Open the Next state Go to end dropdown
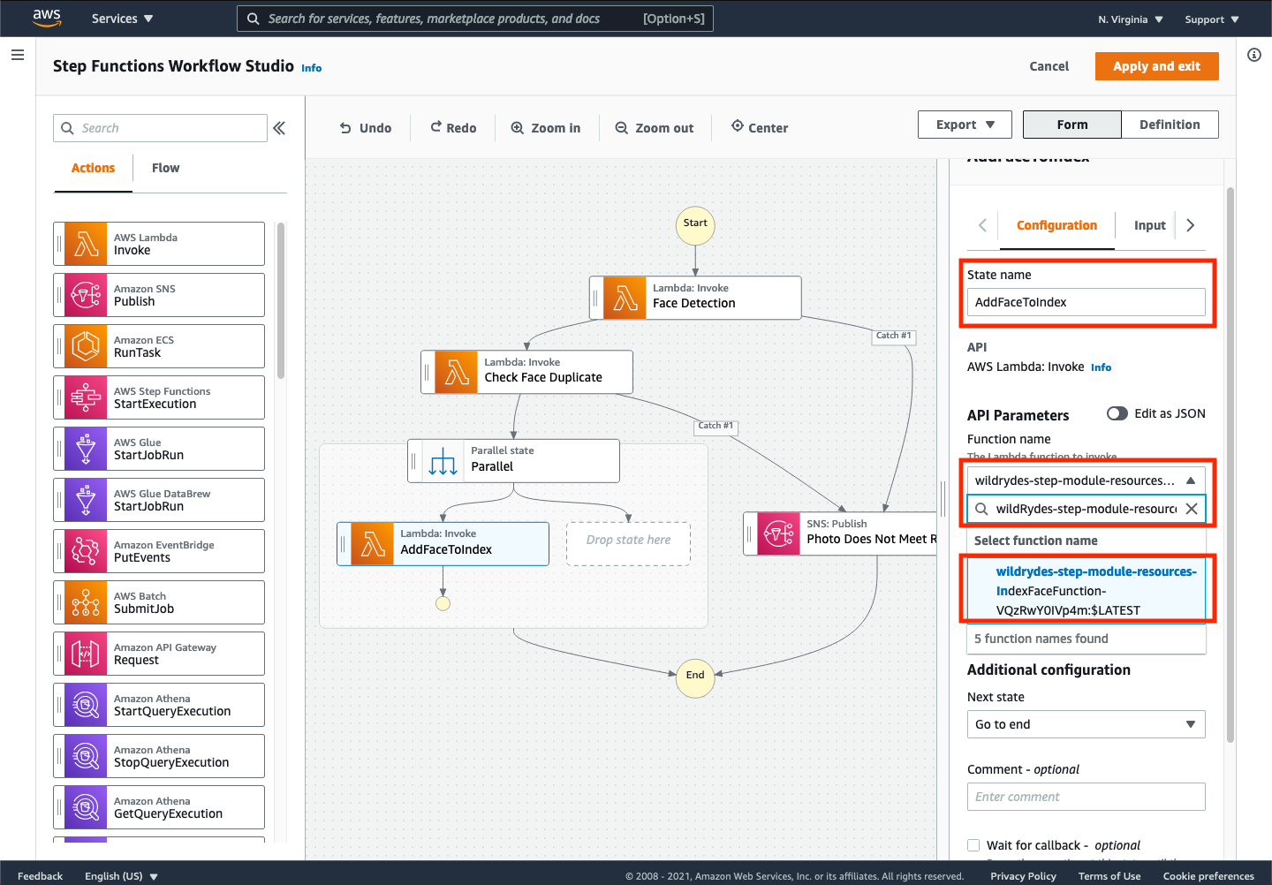Screen dimensions: 1272x885 pyautogui.click(x=1086, y=724)
